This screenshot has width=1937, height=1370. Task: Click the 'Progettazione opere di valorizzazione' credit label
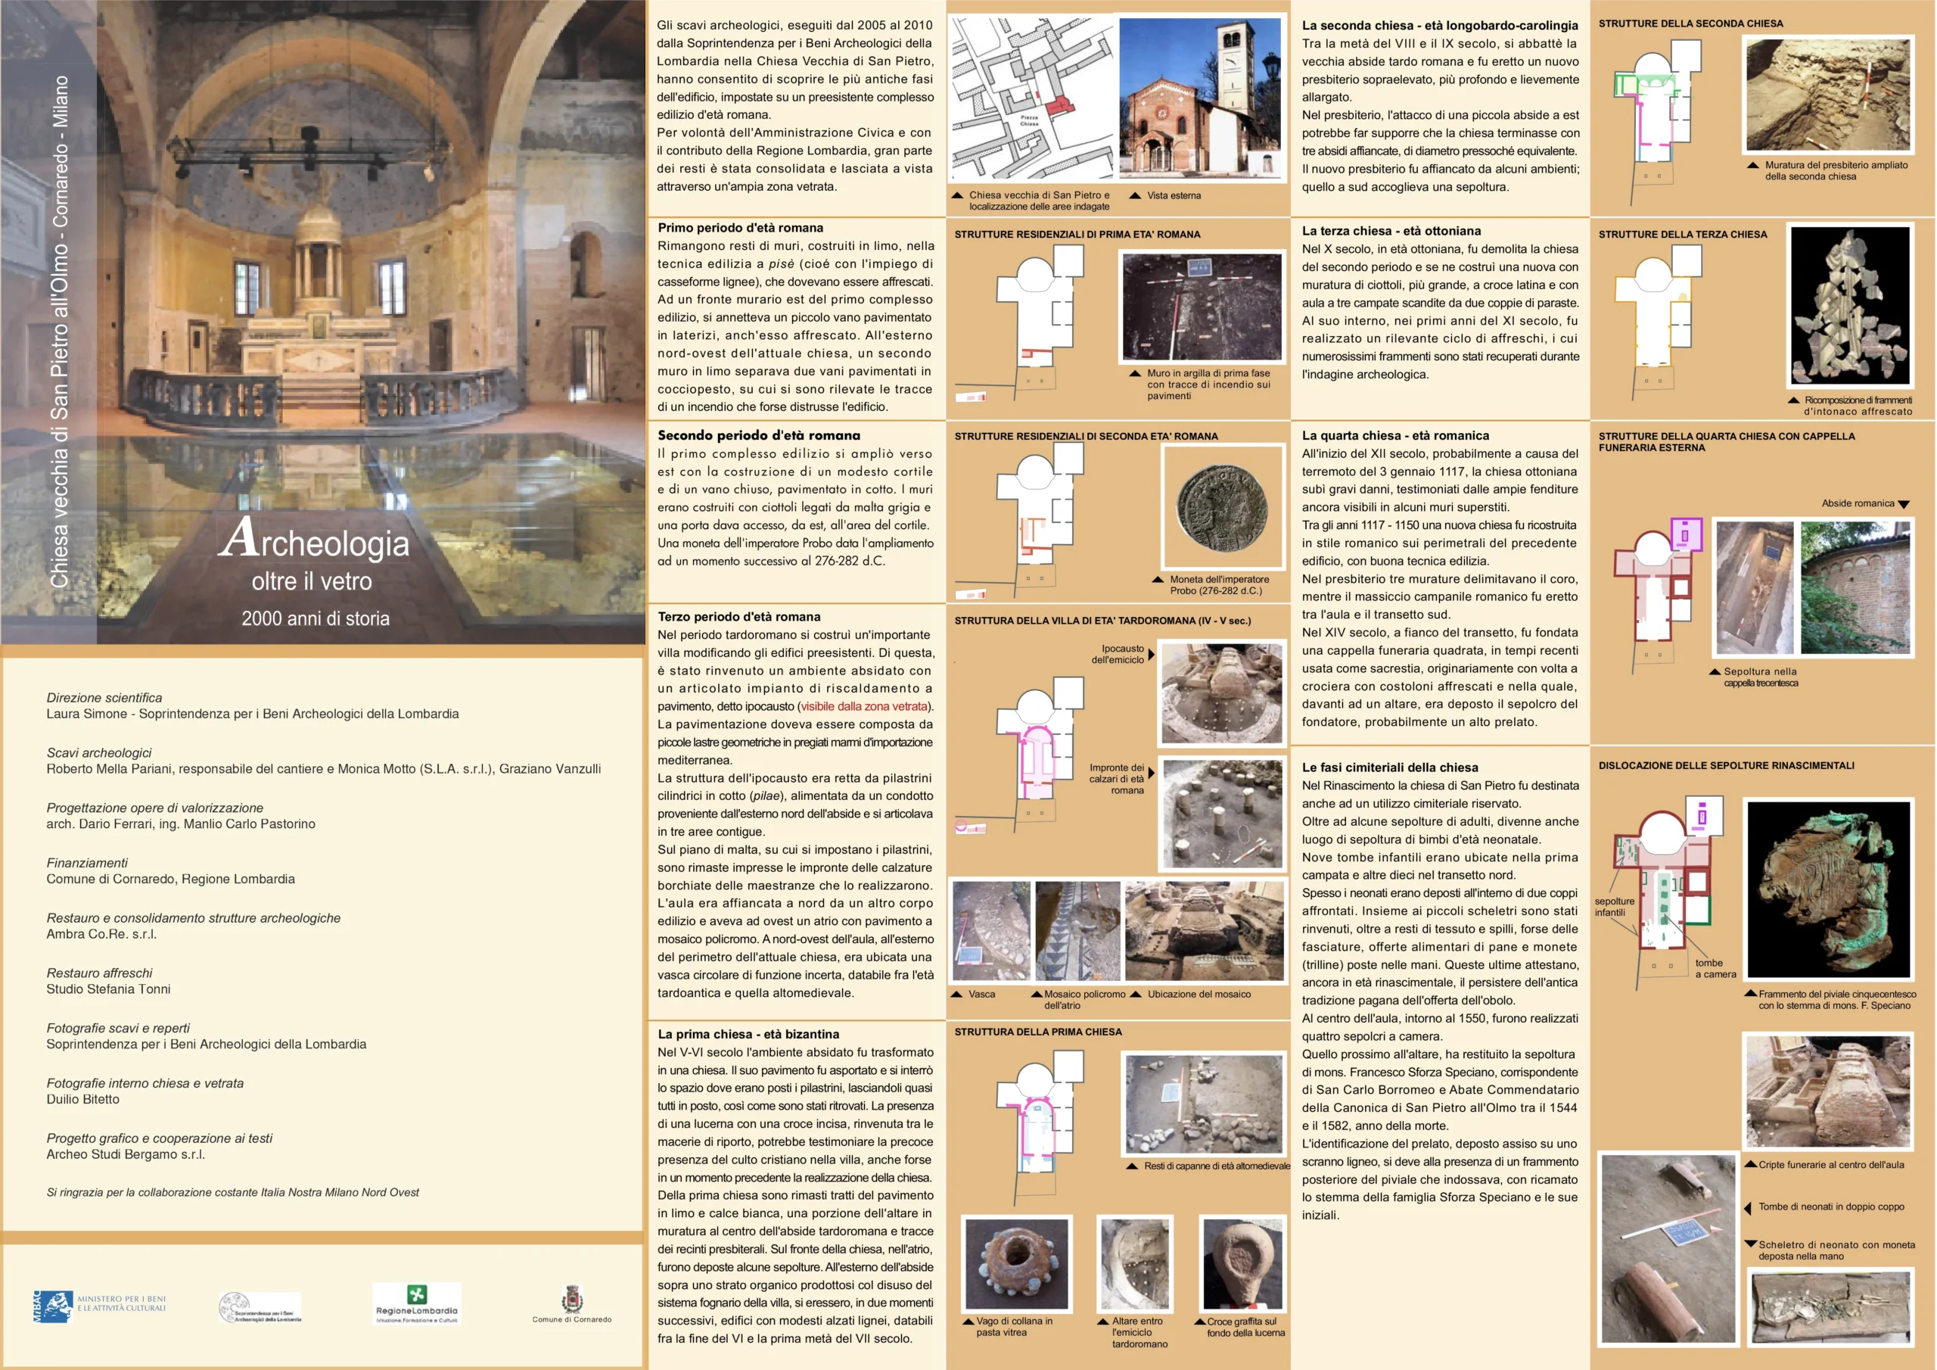(x=155, y=808)
